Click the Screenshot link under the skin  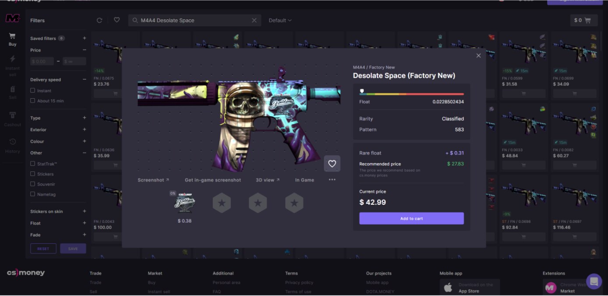(153, 180)
